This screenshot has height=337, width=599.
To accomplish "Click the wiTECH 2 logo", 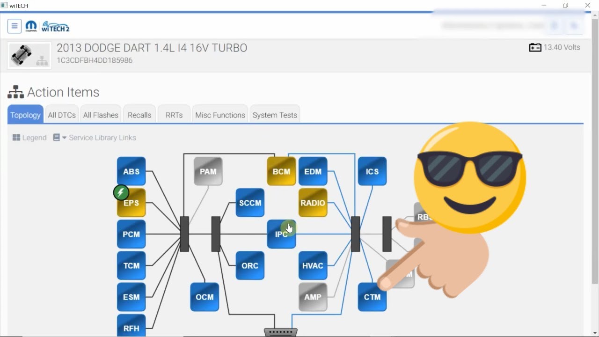I will [x=55, y=27].
